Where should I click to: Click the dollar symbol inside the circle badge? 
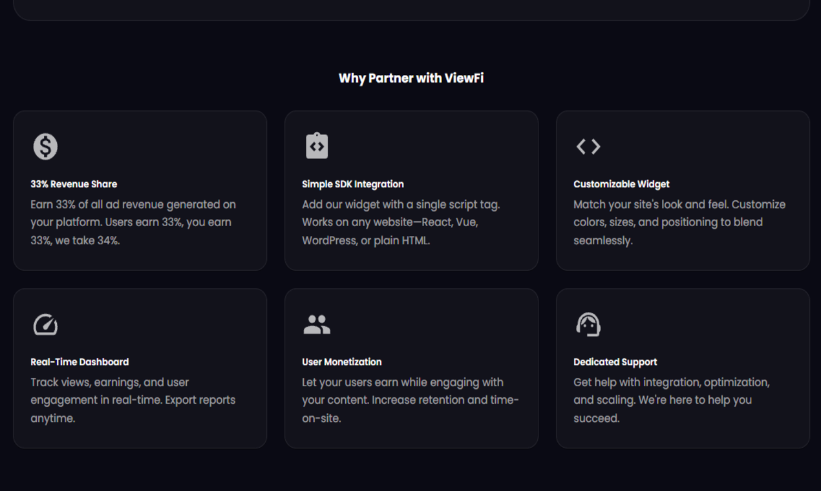pos(44,146)
